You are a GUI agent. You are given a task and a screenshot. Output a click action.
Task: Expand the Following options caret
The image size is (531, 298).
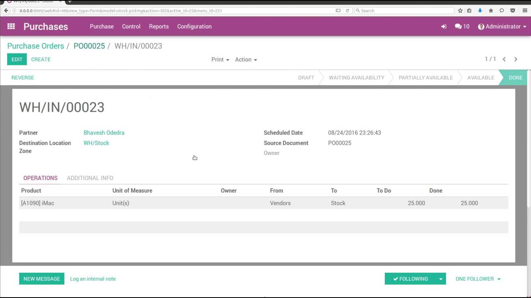pyautogui.click(x=441, y=279)
